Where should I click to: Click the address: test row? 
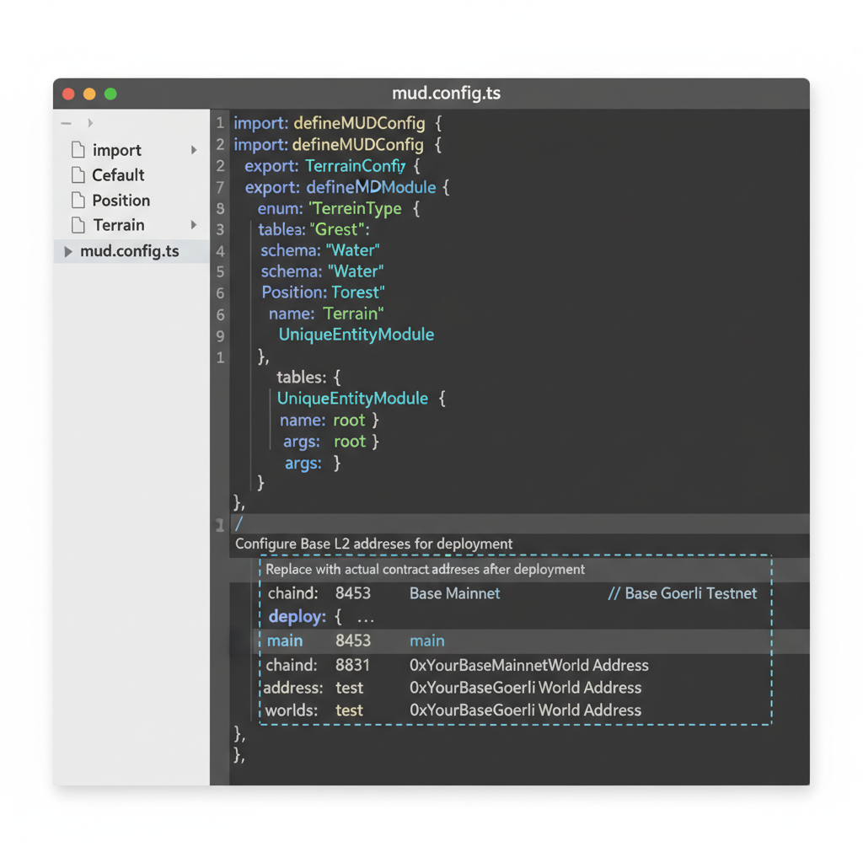pos(453,688)
